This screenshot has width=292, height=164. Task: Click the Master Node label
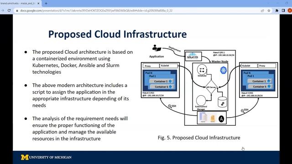[220, 61]
